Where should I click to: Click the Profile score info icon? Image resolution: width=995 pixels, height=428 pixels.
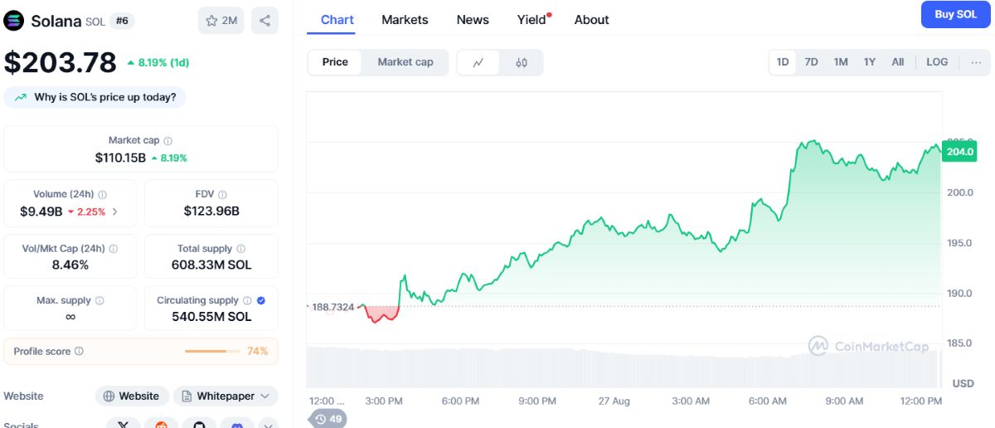pos(79,352)
